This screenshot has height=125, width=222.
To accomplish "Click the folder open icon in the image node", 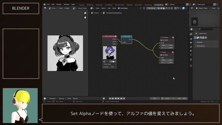I will point(113,61).
